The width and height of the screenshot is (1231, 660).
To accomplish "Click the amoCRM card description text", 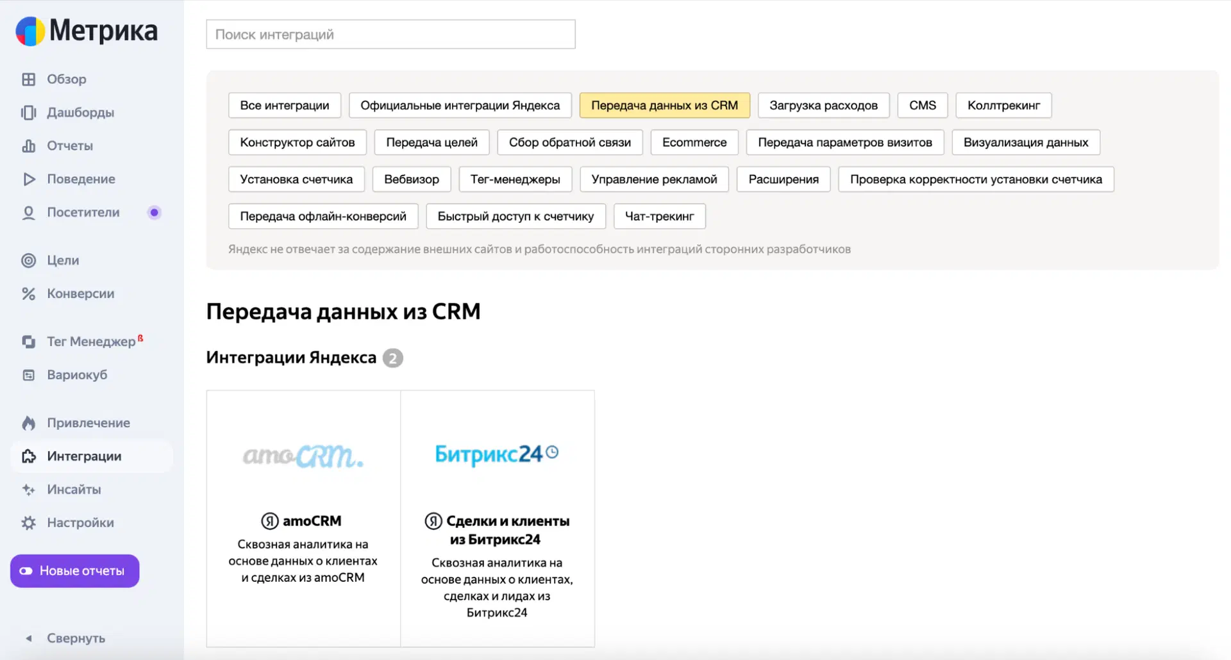I will [x=303, y=561].
